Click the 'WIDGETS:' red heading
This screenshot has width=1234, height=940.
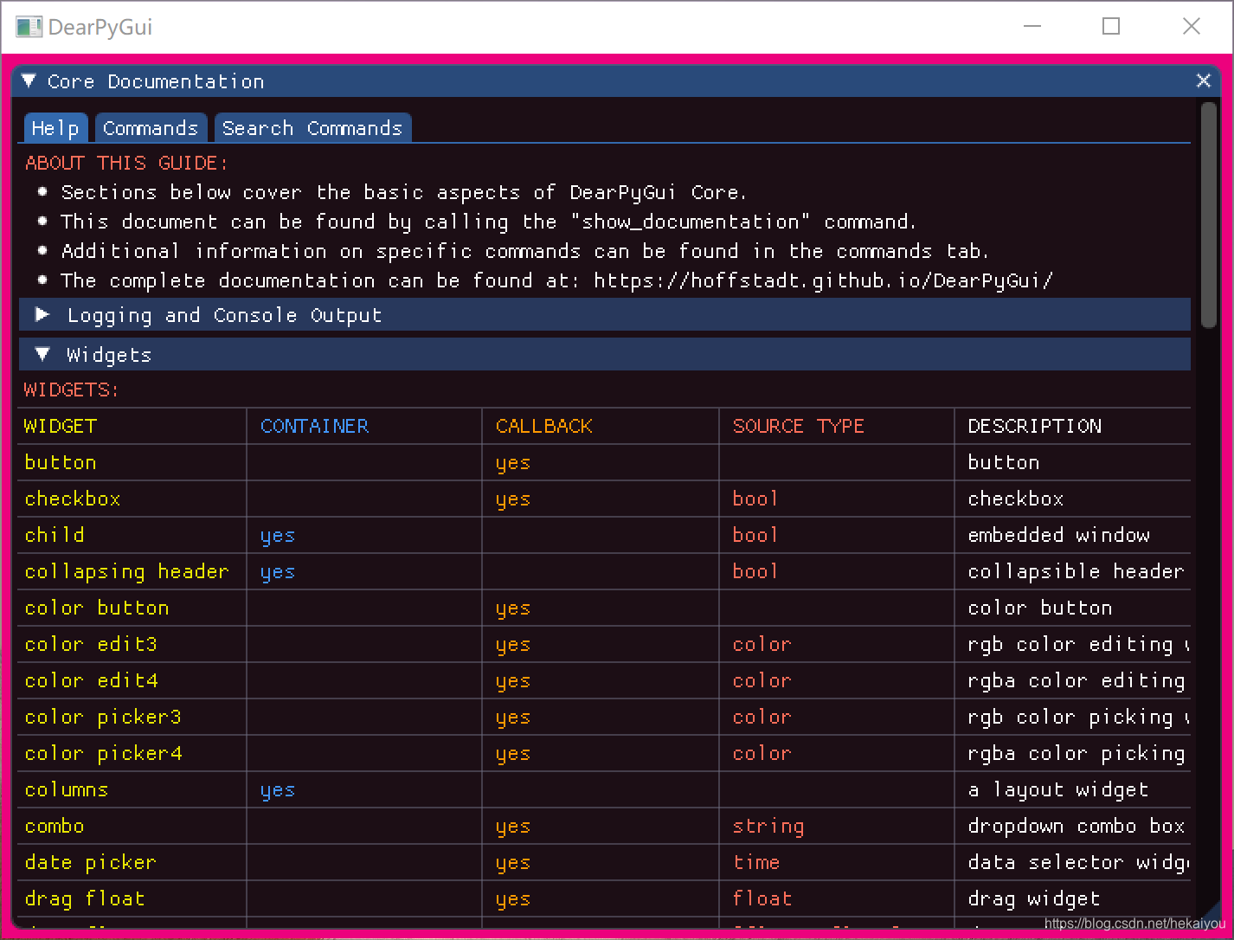click(x=72, y=390)
